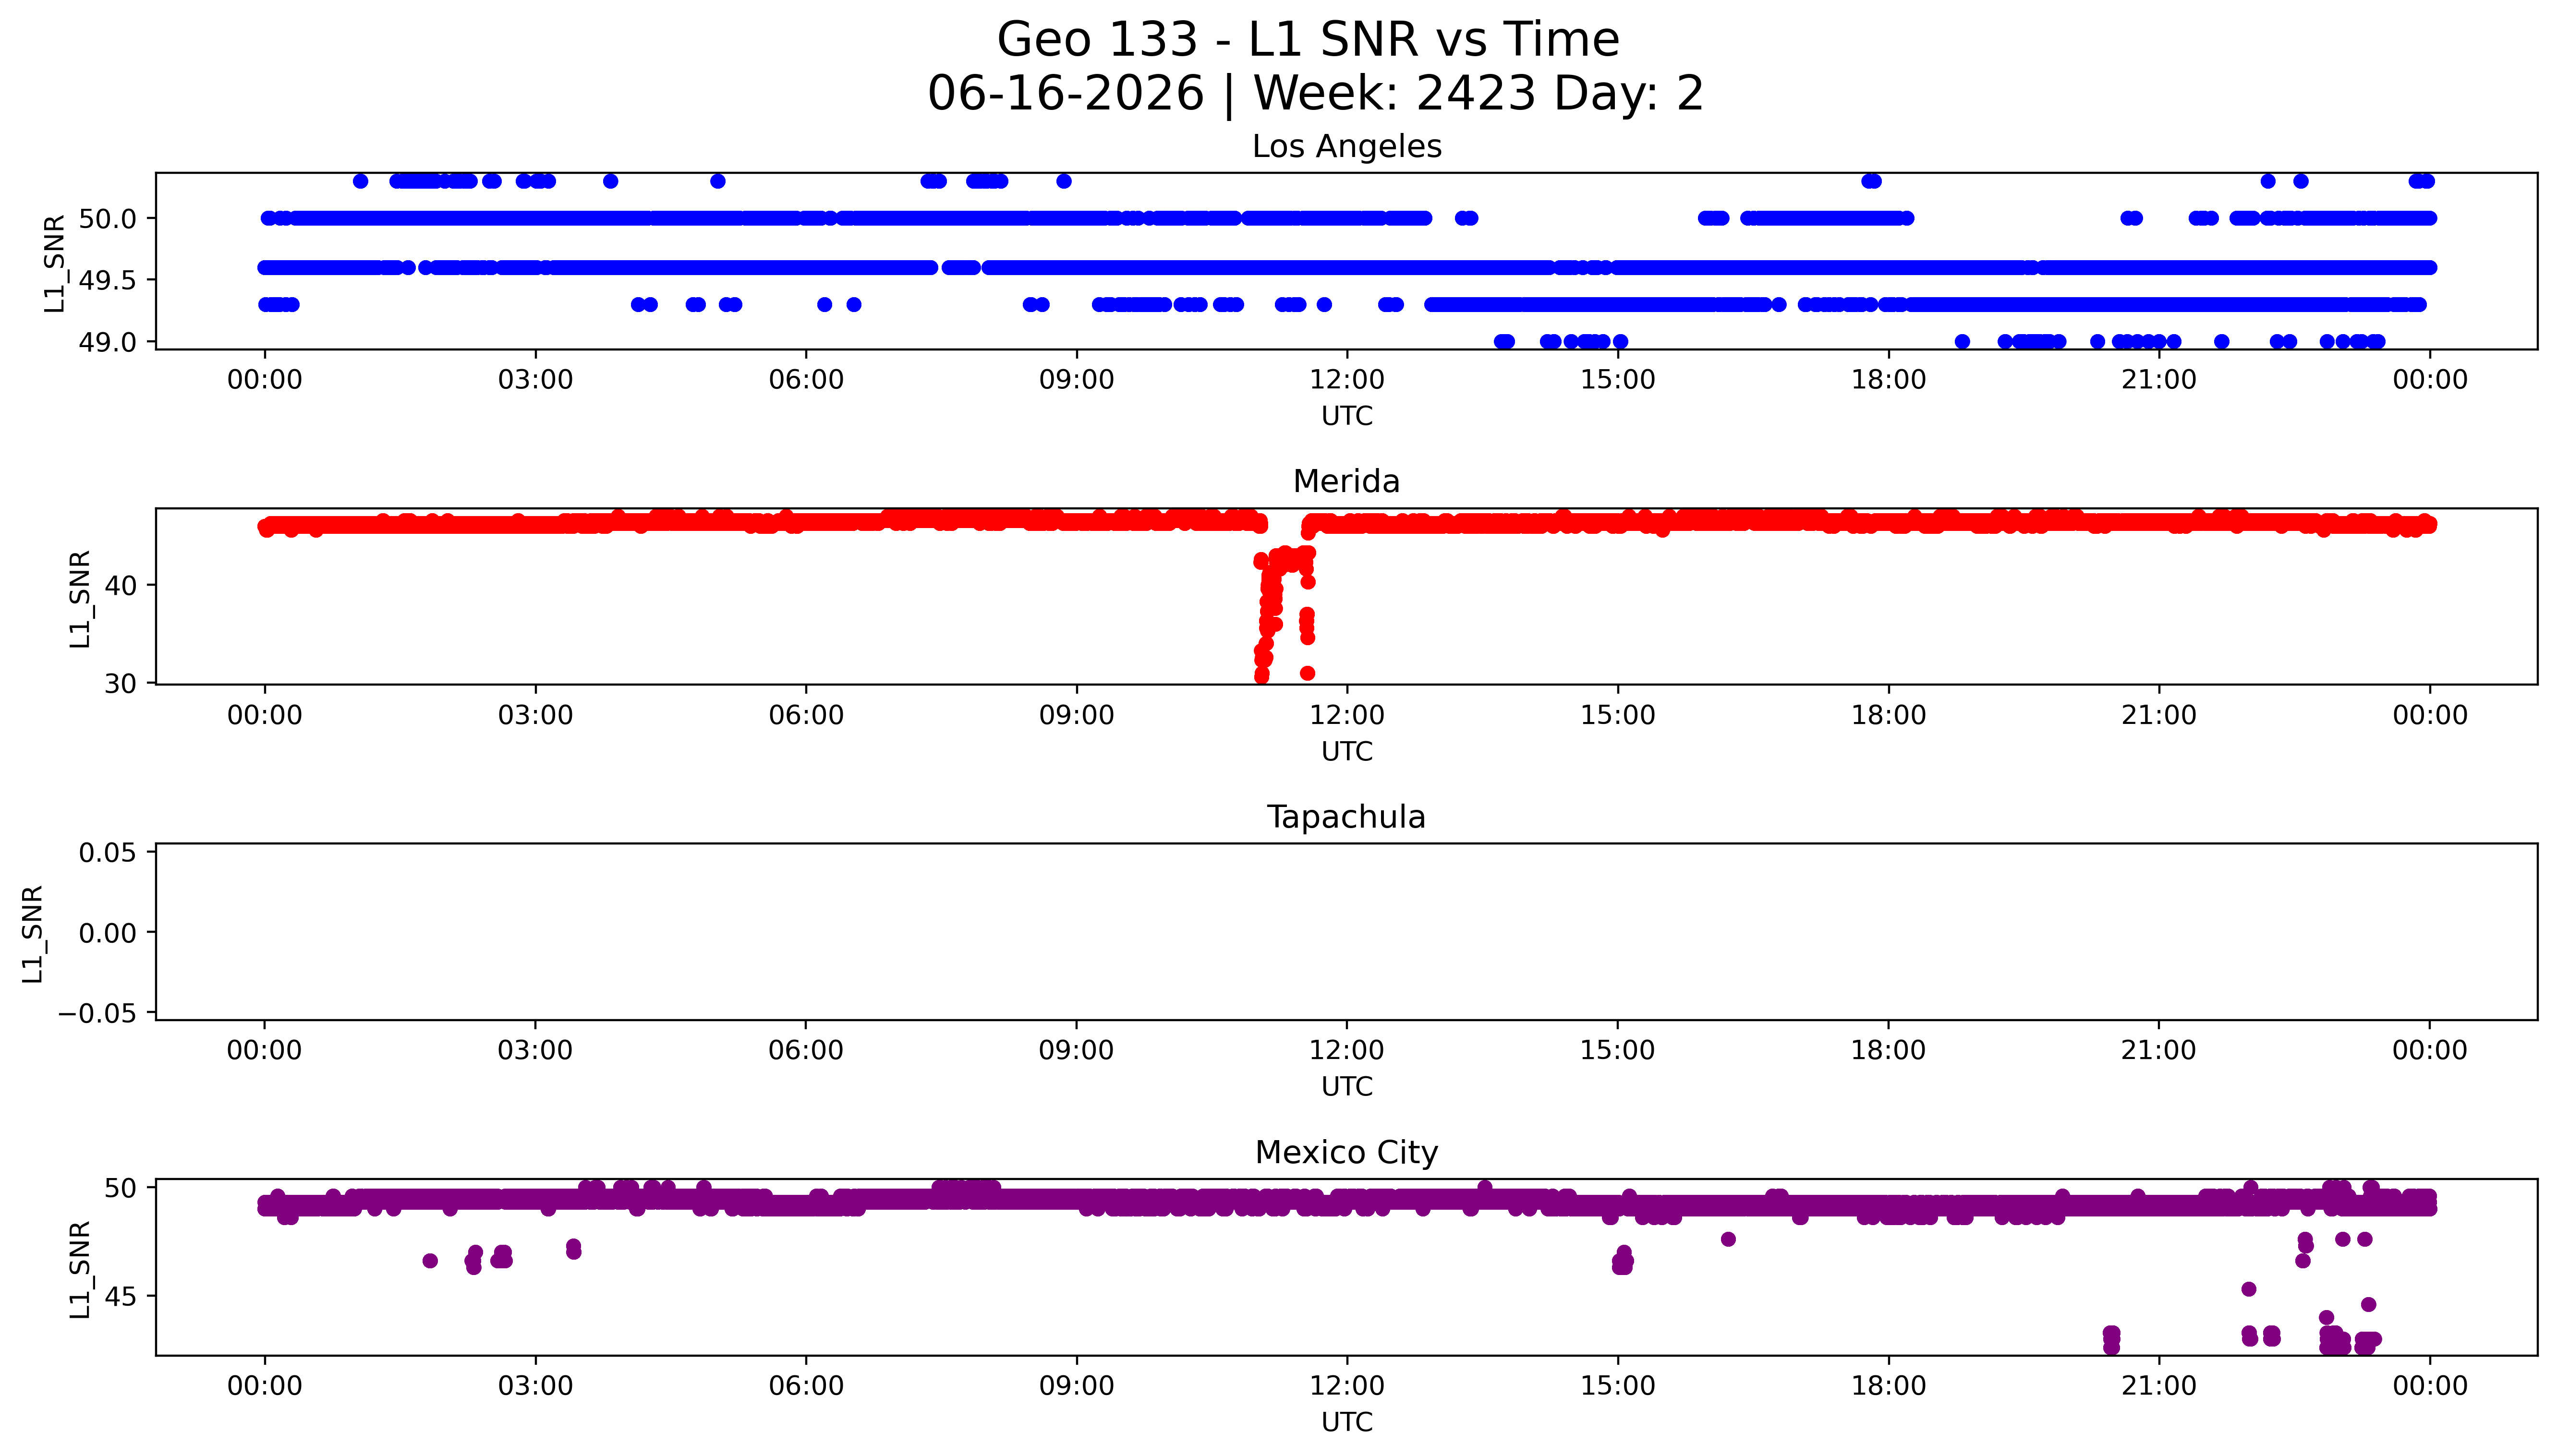Click the 'Los Angeles' subplot title
Image resolution: width=2557 pixels, height=1456 pixels.
(1346, 147)
